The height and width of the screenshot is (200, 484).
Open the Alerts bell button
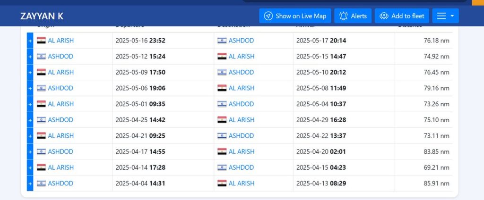353,16
